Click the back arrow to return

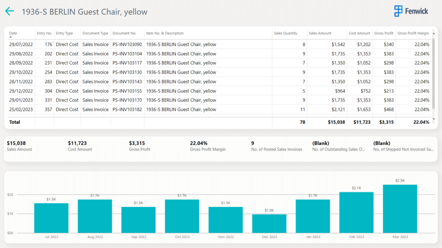coord(9,12)
